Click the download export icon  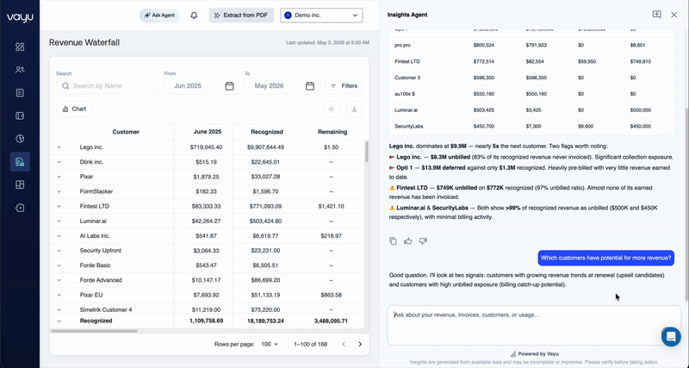354,109
